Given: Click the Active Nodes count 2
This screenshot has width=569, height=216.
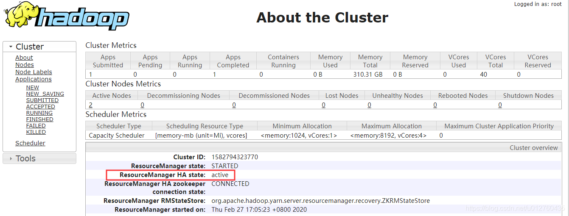Looking at the screenshot, I should (x=91, y=105).
